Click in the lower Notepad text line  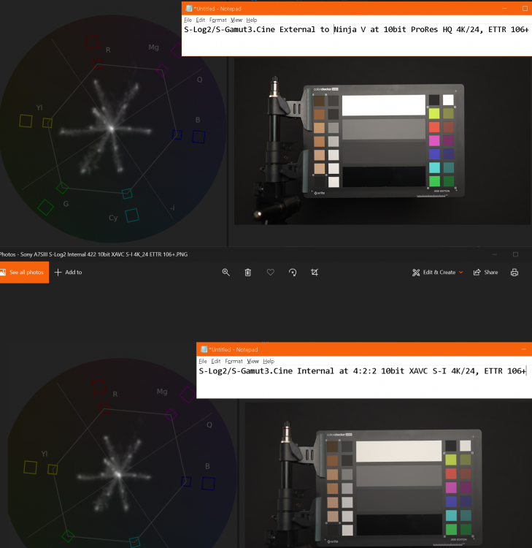(362, 371)
